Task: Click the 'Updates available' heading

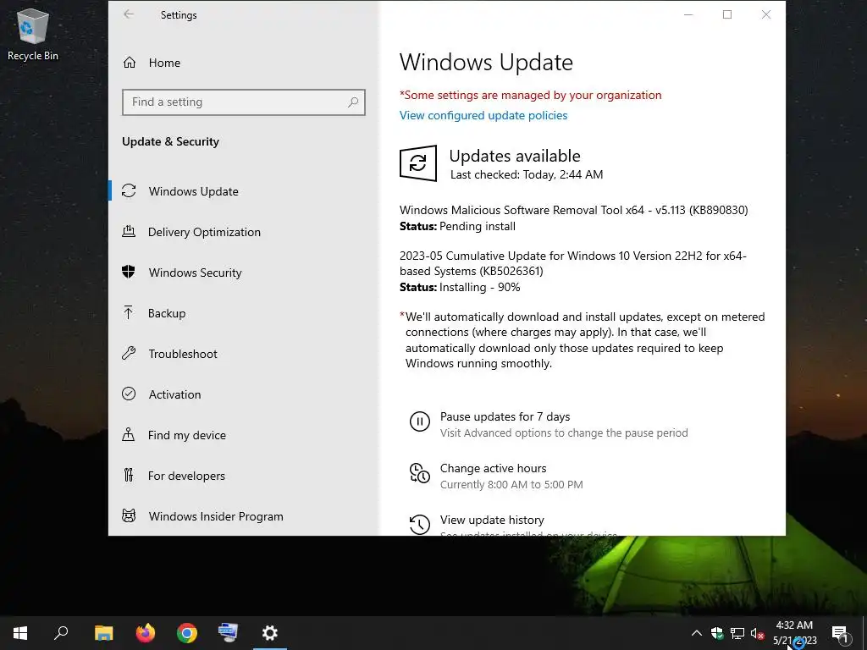Action: click(x=515, y=156)
